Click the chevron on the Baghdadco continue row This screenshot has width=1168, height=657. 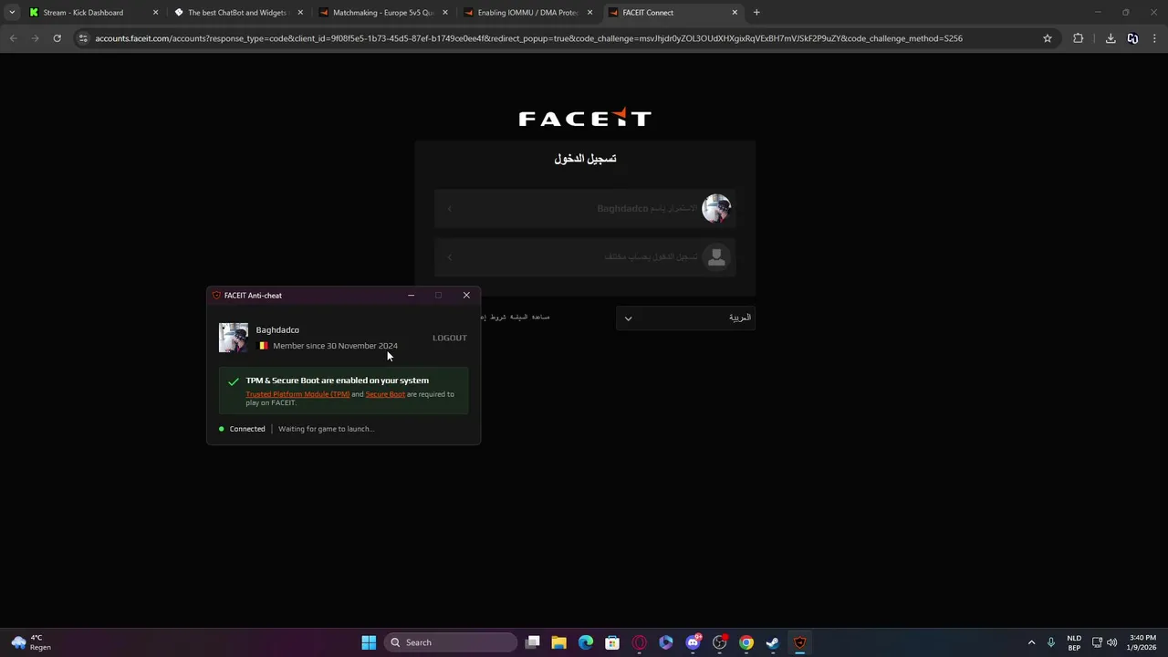[x=449, y=209]
